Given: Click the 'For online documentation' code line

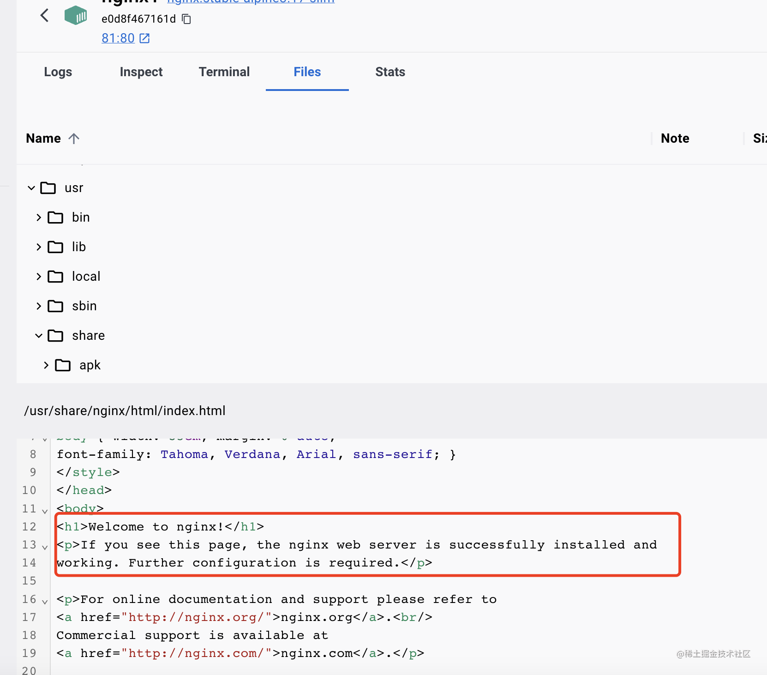Looking at the screenshot, I should (x=276, y=599).
